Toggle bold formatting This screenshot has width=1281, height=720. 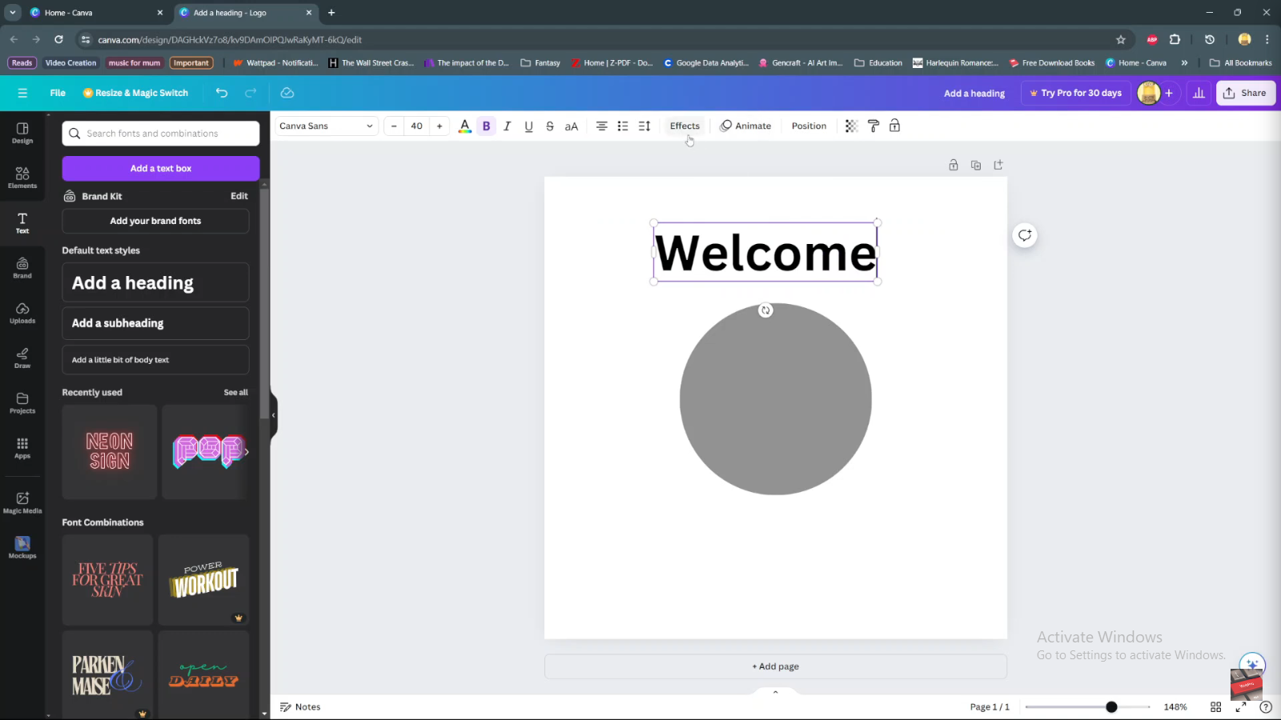click(486, 126)
